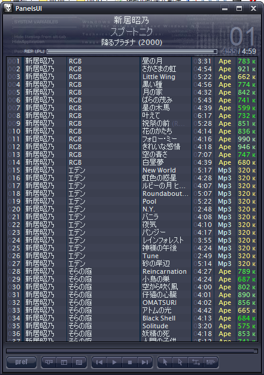The width and height of the screenshot is (264, 375).
Task: Toggle the repeat arrows icon
Action: pyautogui.click(x=196, y=362)
